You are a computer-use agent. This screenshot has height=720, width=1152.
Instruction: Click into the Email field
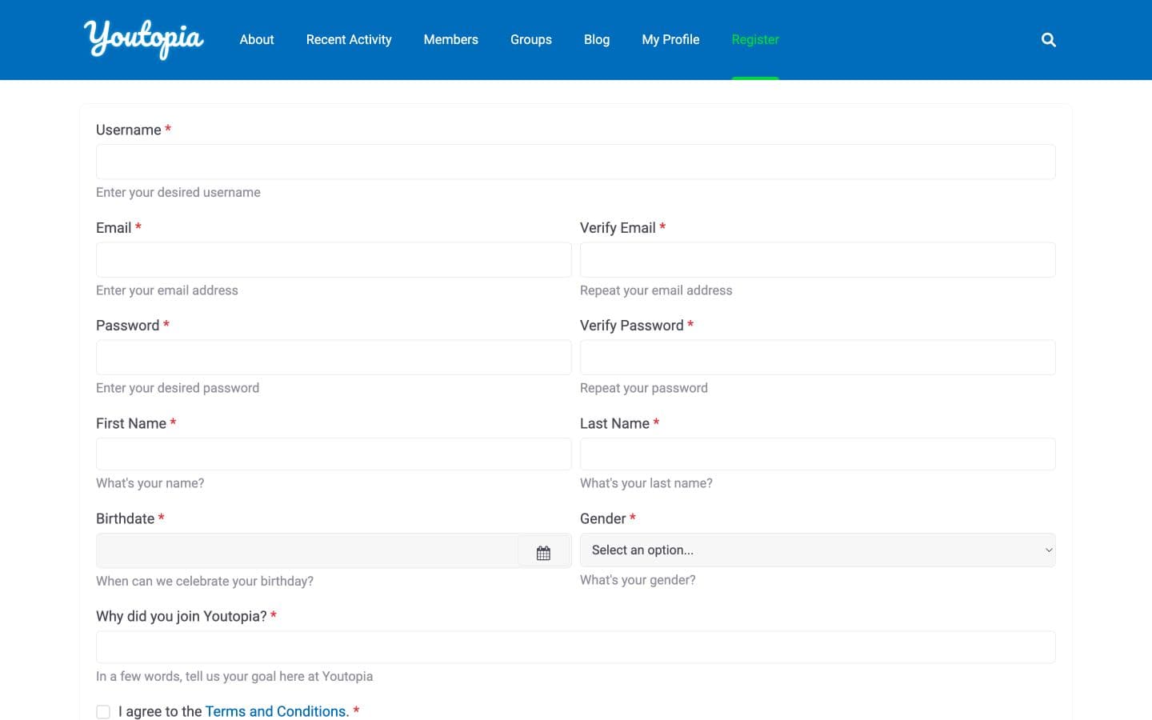334,260
